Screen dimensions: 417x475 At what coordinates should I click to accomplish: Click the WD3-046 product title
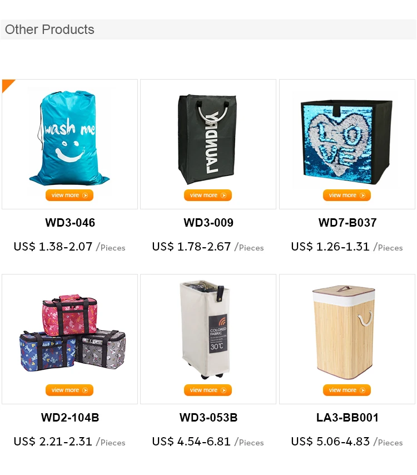click(70, 223)
